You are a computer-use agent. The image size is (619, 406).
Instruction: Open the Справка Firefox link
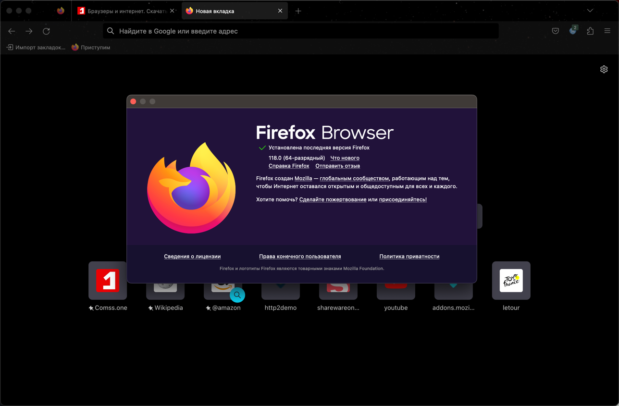click(289, 166)
